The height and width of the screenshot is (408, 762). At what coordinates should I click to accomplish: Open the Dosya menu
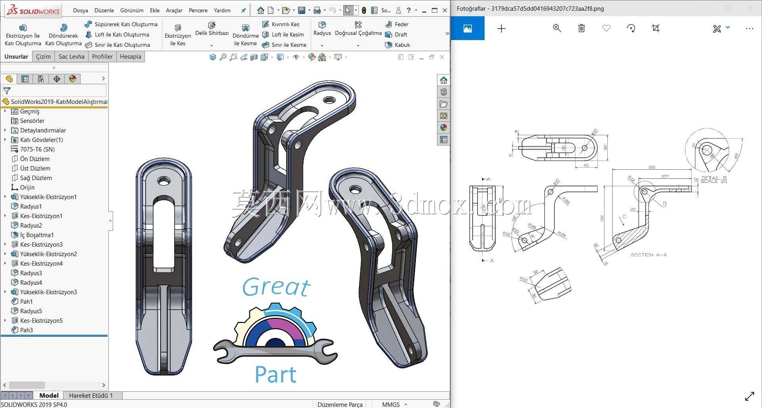[80, 10]
